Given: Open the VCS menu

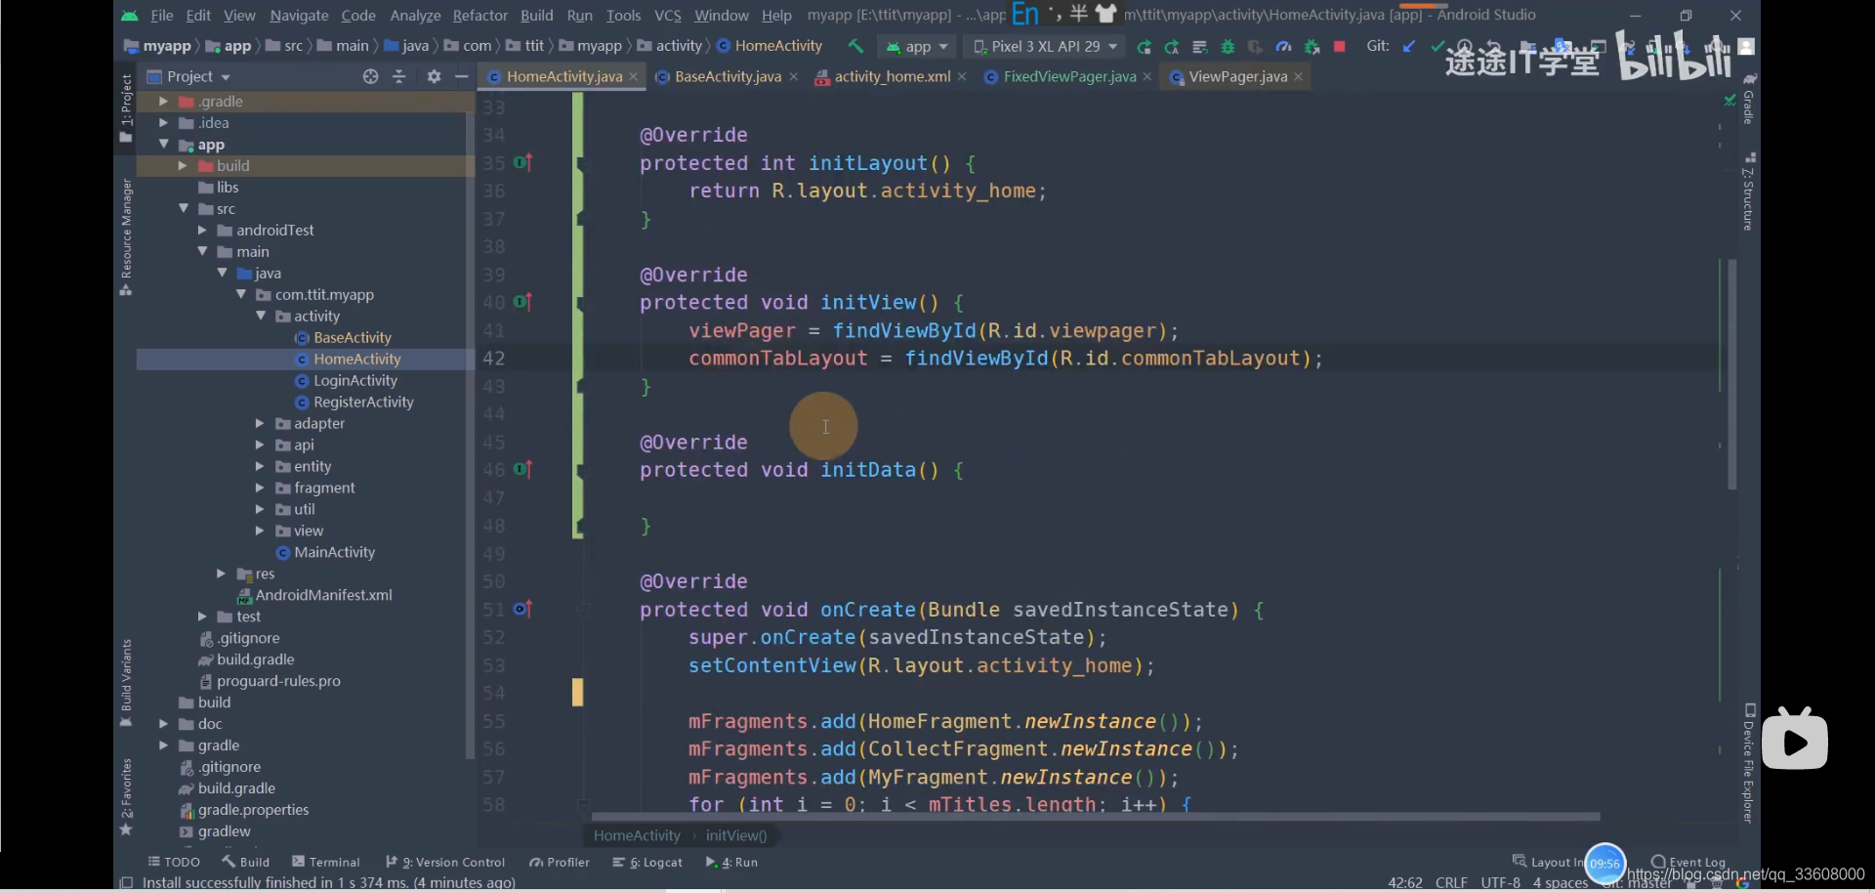Looking at the screenshot, I should click(668, 16).
